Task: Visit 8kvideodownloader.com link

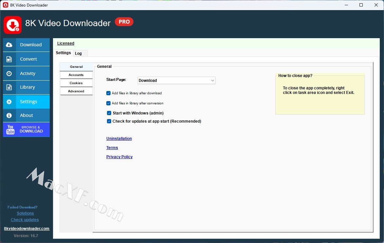Action: click(27, 229)
